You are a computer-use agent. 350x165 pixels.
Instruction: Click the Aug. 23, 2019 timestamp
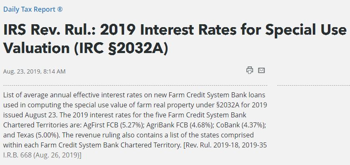34,71
